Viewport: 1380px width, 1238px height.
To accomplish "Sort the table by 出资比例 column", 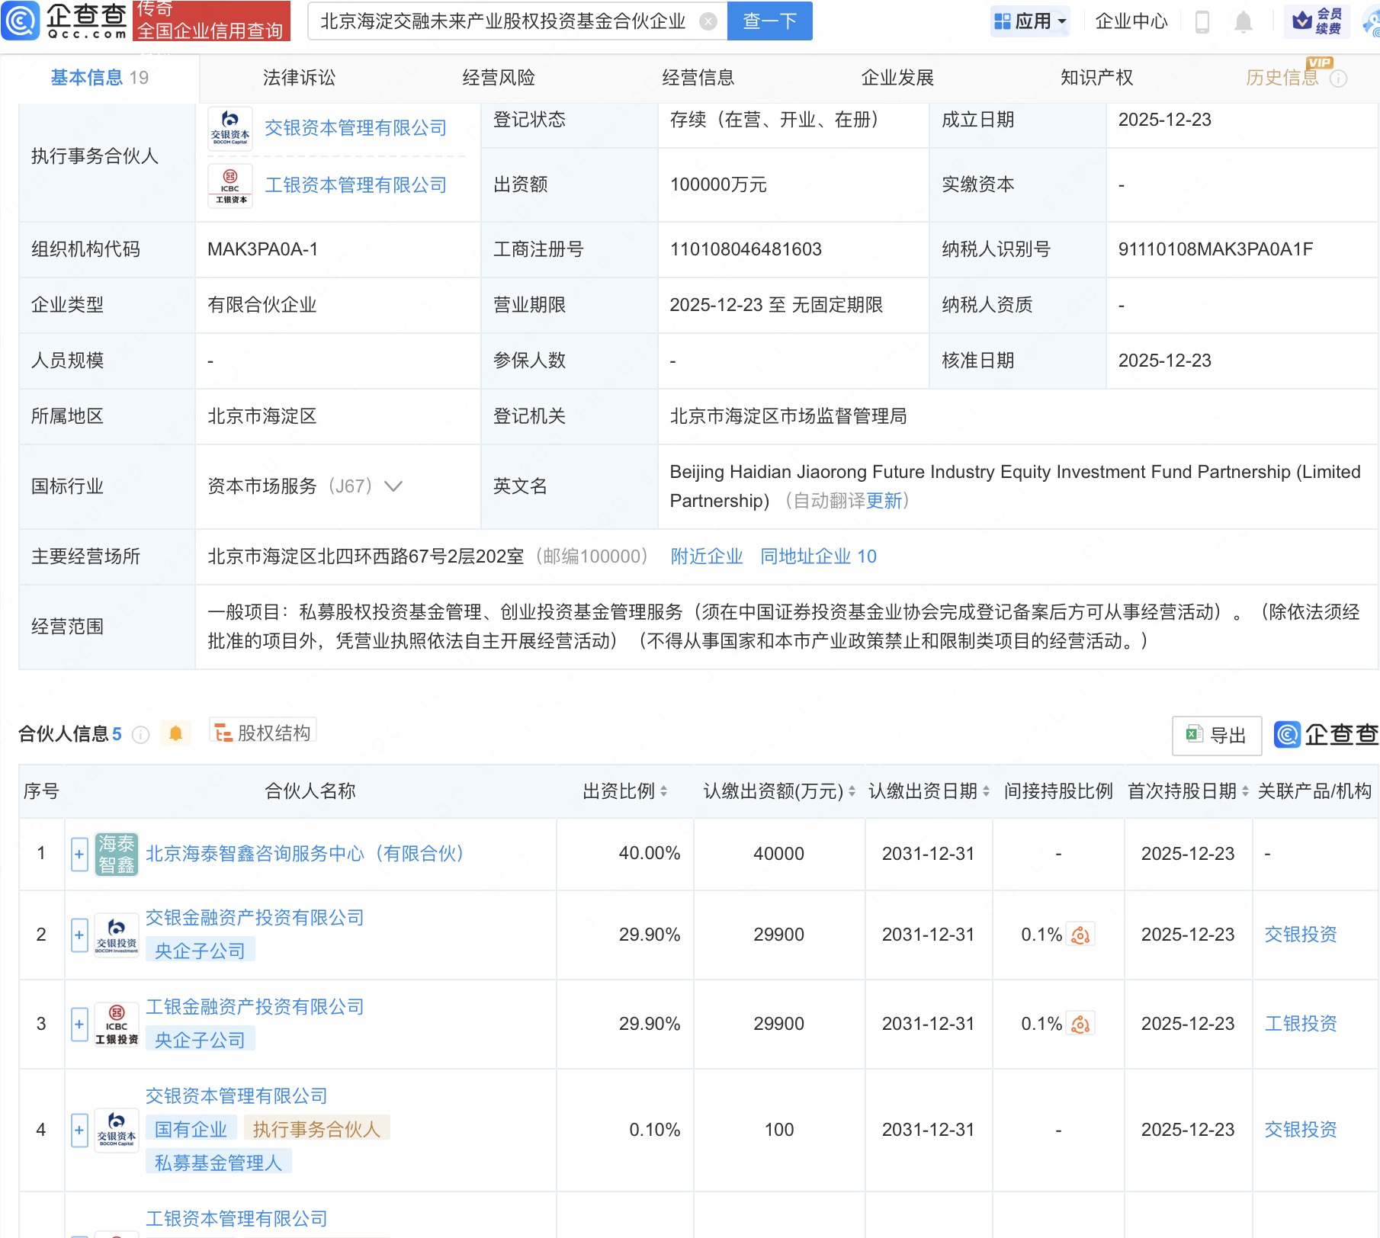I will tap(665, 791).
